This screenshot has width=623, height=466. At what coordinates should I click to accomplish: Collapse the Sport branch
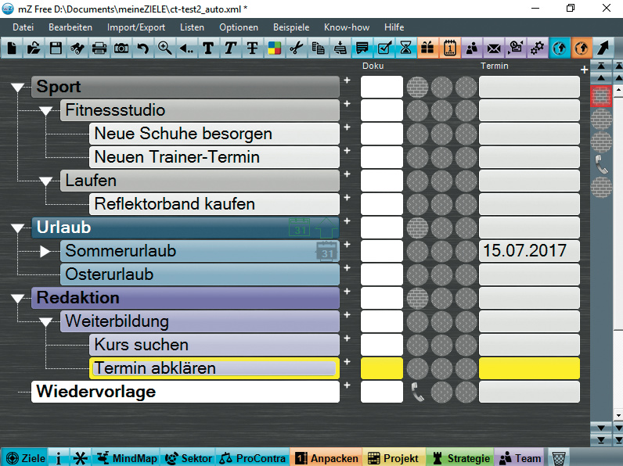coord(17,88)
